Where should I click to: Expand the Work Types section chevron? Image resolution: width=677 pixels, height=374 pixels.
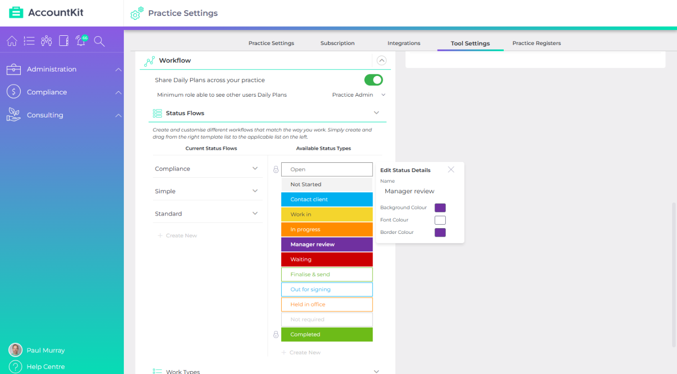pyautogui.click(x=376, y=371)
